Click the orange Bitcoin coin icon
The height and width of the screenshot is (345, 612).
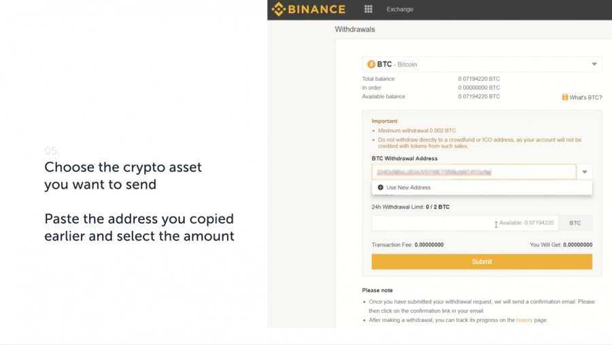point(371,65)
